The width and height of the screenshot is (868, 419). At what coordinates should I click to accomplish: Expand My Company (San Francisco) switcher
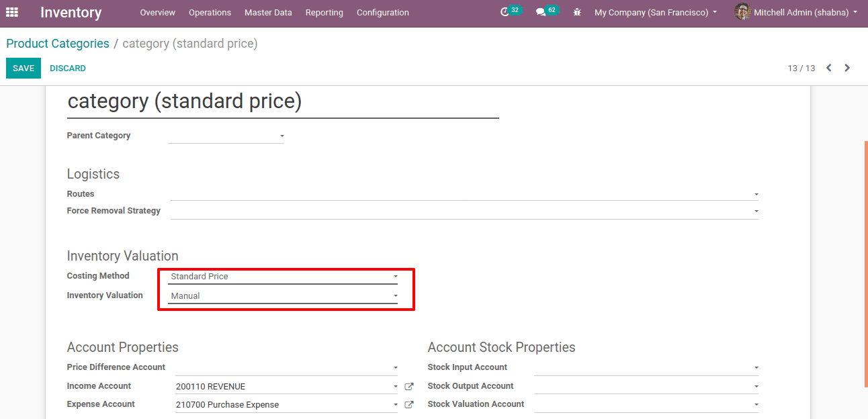pos(656,13)
